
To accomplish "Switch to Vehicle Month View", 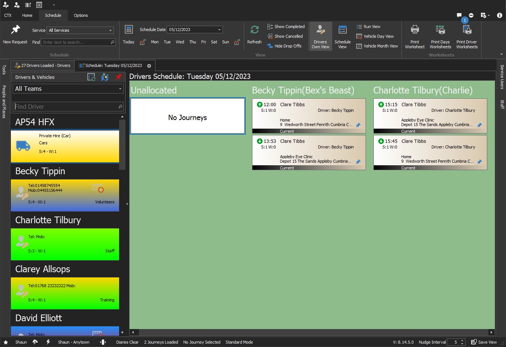I will tap(377, 46).
